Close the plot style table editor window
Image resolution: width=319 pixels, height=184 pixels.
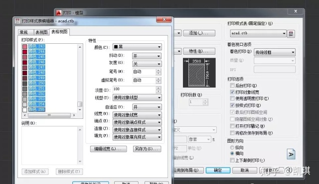click(x=164, y=19)
